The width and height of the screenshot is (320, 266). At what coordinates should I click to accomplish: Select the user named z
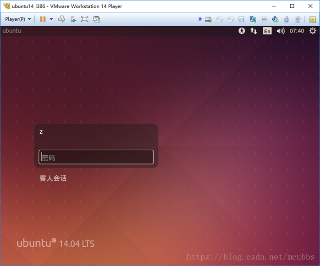(x=41, y=132)
